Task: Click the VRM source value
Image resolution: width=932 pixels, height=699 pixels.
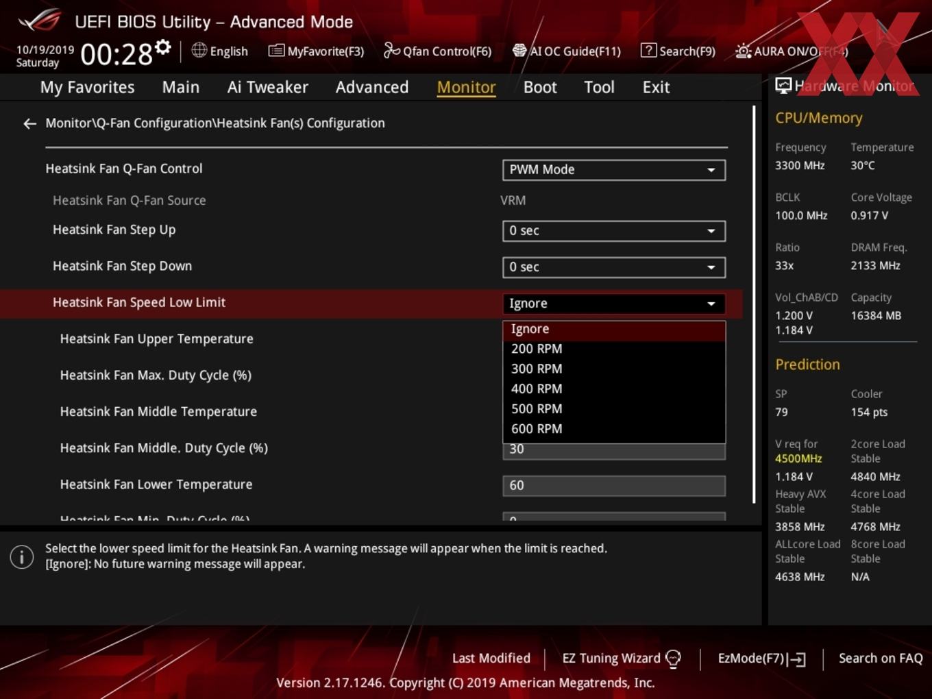Action: point(513,201)
